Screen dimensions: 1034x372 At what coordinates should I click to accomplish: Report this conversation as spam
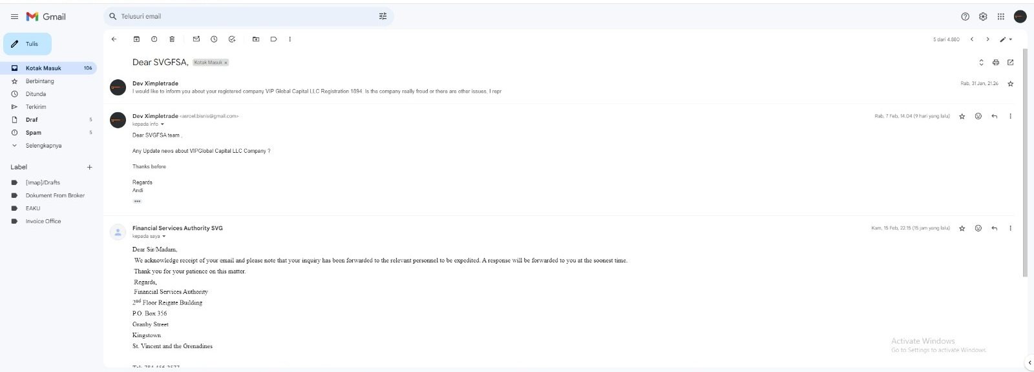coord(154,39)
